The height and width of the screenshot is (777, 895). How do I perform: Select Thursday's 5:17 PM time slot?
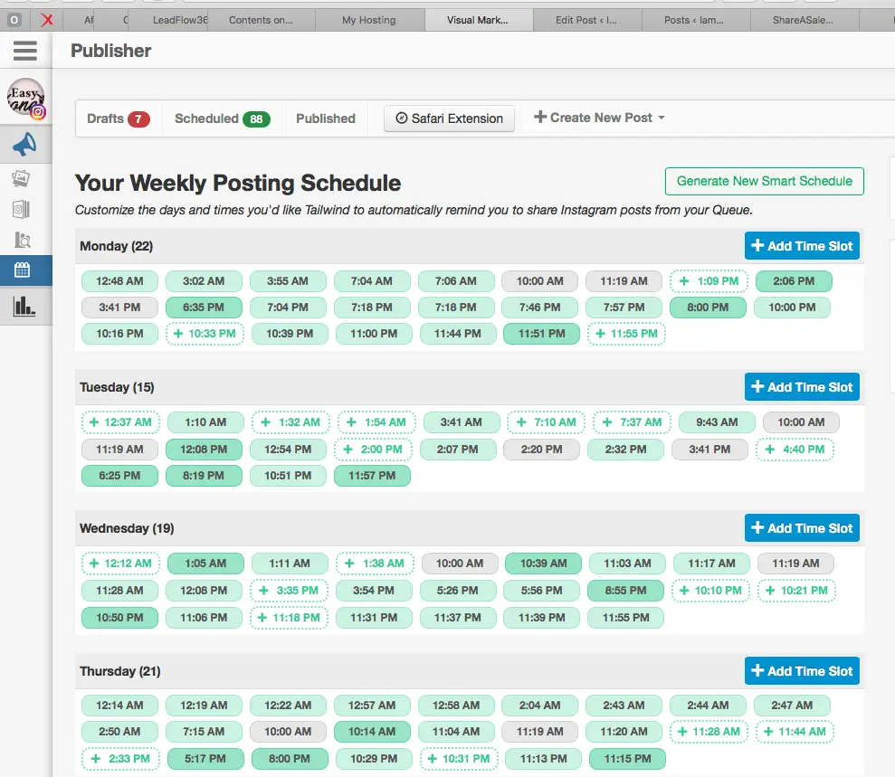(205, 759)
